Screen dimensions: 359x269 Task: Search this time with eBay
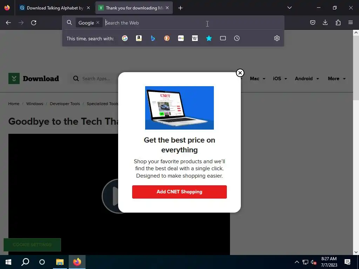click(181, 38)
